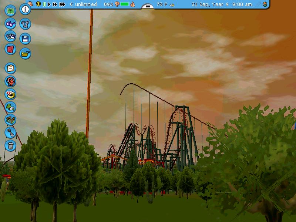Click the '€ unlimited' money display
296x222 pixels.
coord(83,4)
